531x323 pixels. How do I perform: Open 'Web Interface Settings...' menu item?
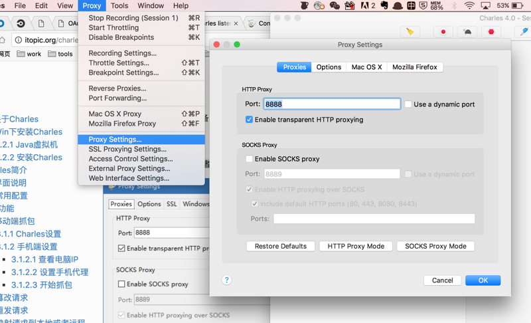click(141, 178)
